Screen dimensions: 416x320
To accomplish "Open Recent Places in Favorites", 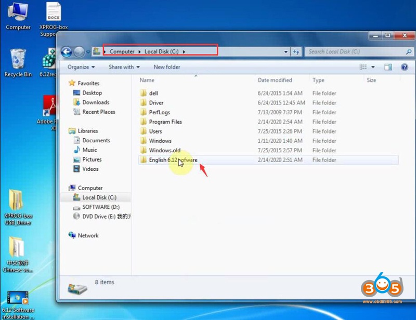I will [x=99, y=112].
